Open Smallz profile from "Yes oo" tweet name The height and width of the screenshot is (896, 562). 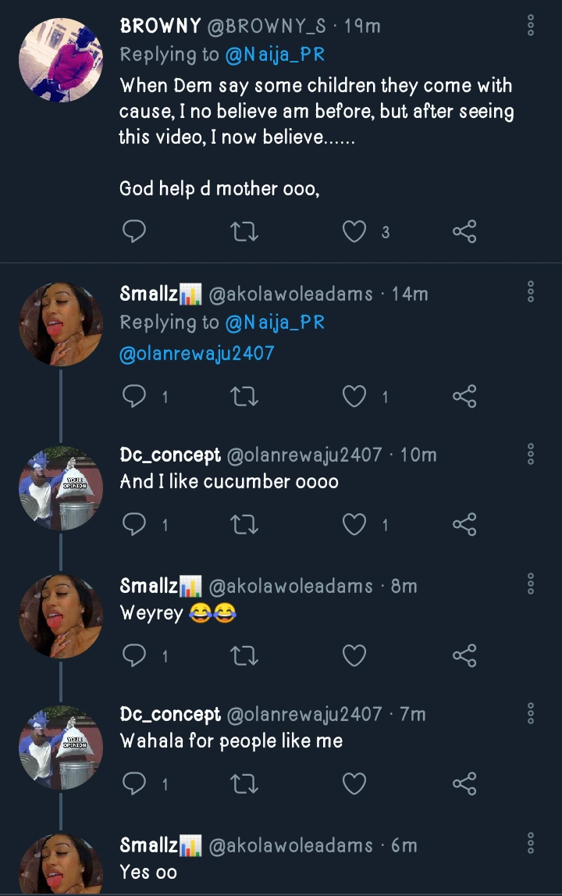coord(150,845)
